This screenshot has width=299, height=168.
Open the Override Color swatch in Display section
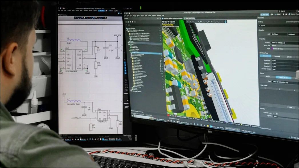277,113
